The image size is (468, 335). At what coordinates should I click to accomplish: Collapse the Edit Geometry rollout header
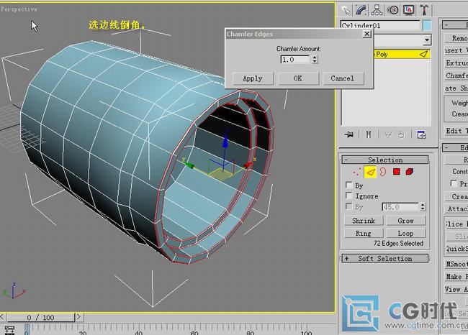pyautogui.click(x=455, y=147)
